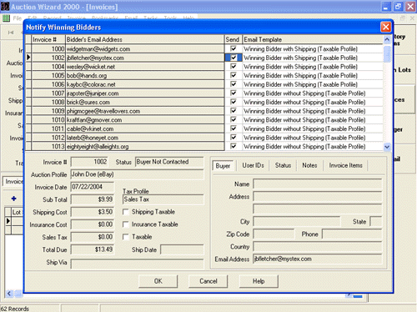Switch to the Invoice Items tab
The image size is (417, 312).
click(x=346, y=165)
